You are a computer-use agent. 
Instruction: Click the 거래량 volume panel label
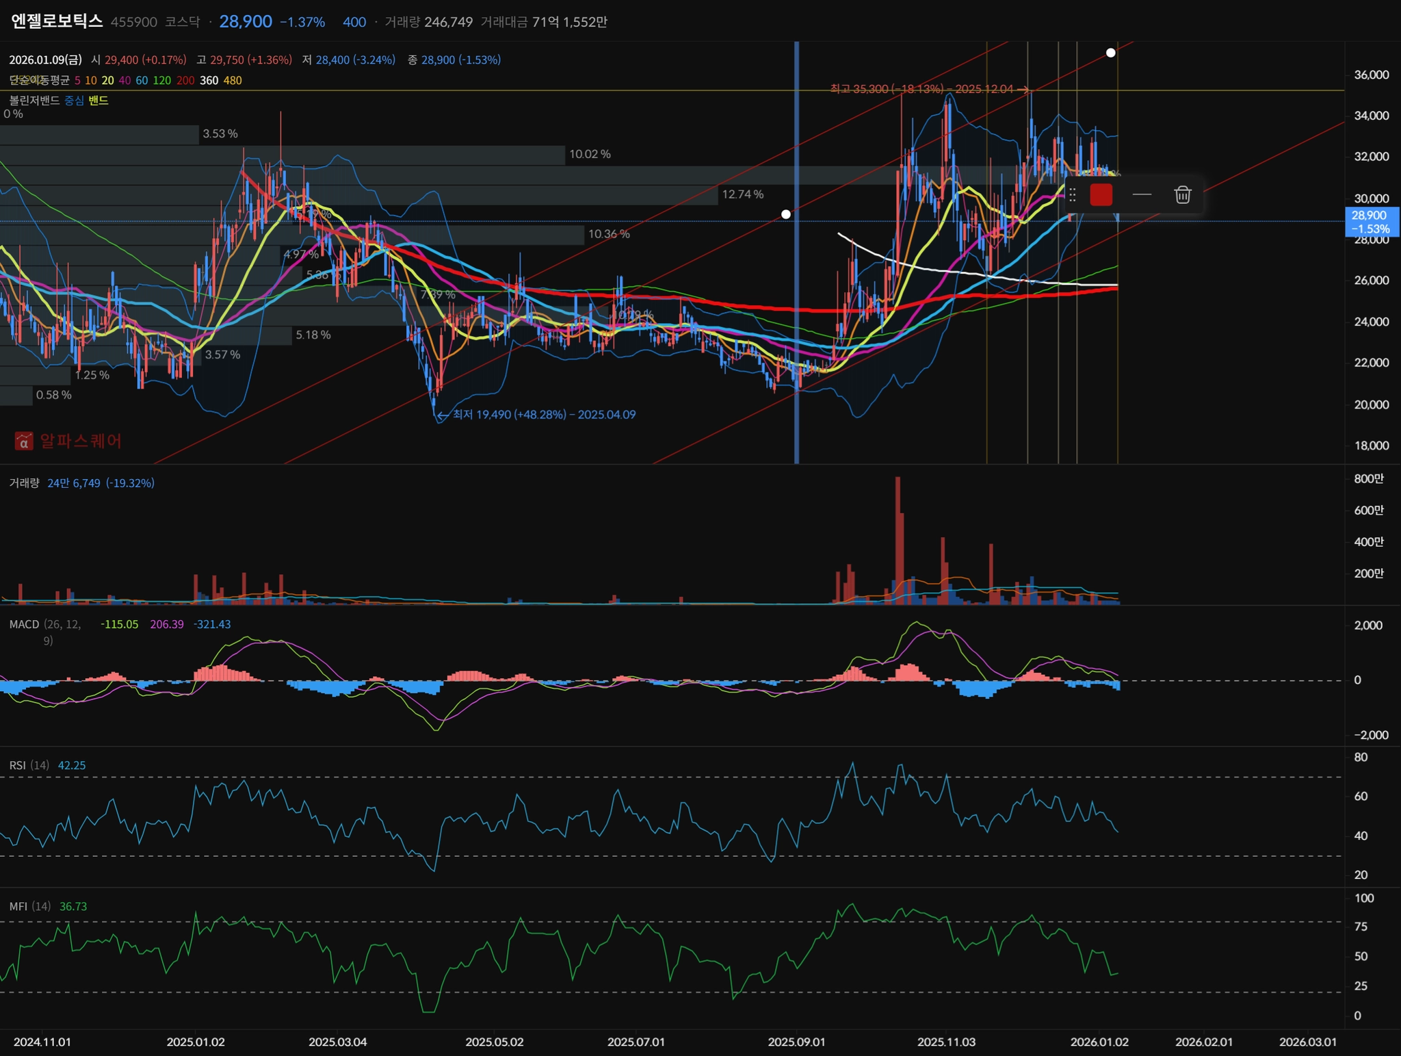(24, 483)
